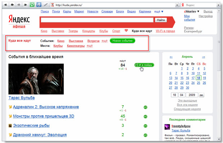Expand the ещё services dropdown

159,11
